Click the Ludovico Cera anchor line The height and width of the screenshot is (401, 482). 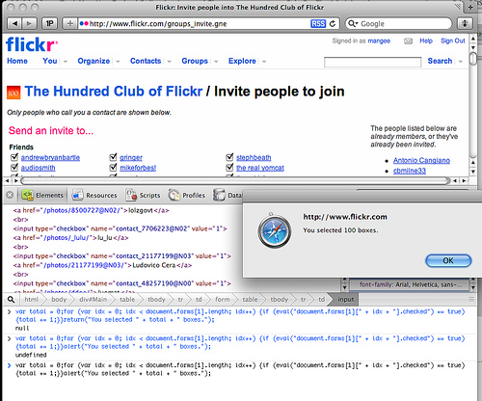[x=102, y=265]
